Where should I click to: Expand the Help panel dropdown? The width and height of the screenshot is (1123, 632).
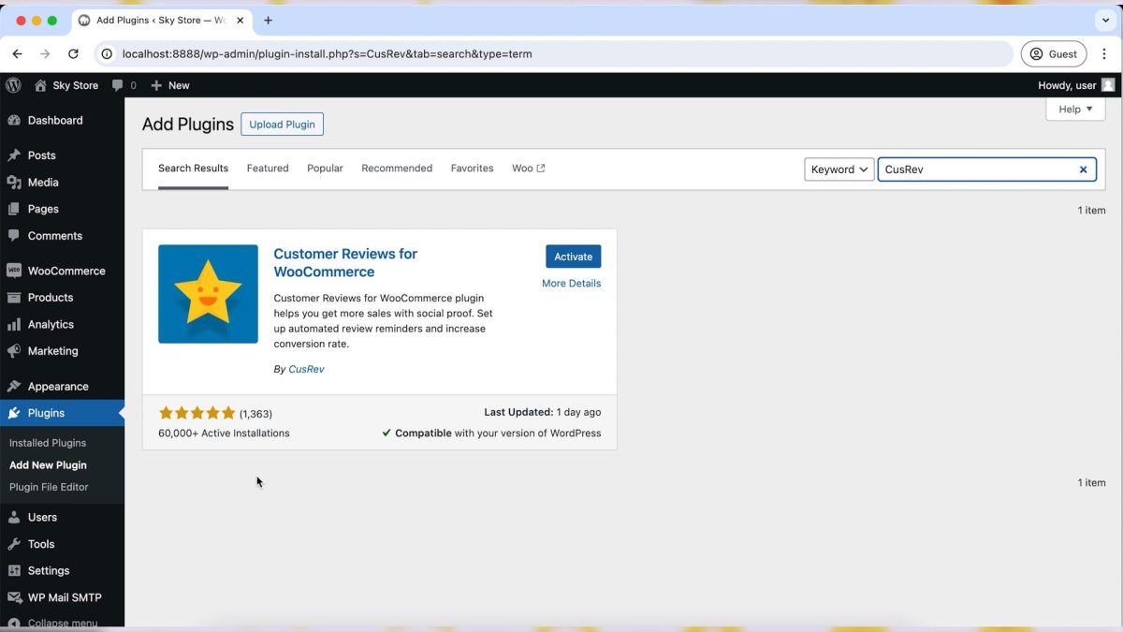pos(1074,109)
